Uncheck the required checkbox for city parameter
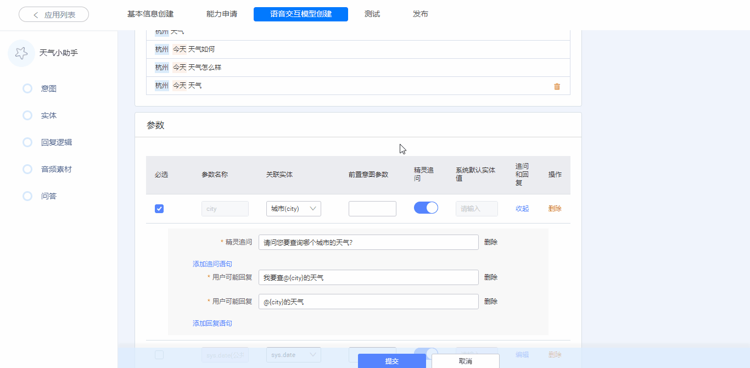The height and width of the screenshot is (368, 750). [159, 209]
